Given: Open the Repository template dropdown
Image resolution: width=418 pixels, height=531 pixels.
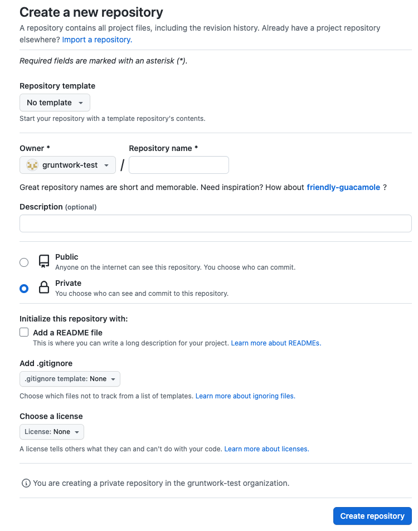Looking at the screenshot, I should (x=55, y=103).
